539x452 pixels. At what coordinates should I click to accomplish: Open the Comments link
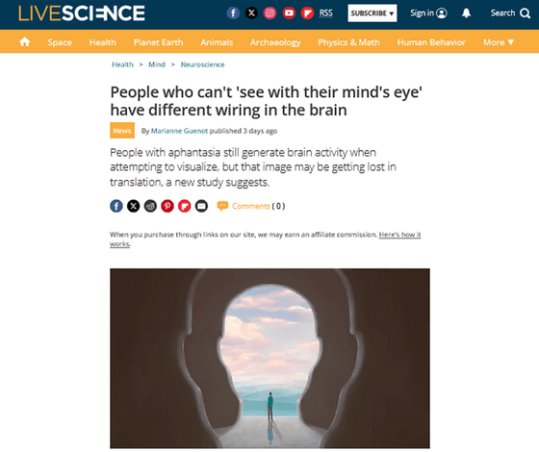point(251,206)
